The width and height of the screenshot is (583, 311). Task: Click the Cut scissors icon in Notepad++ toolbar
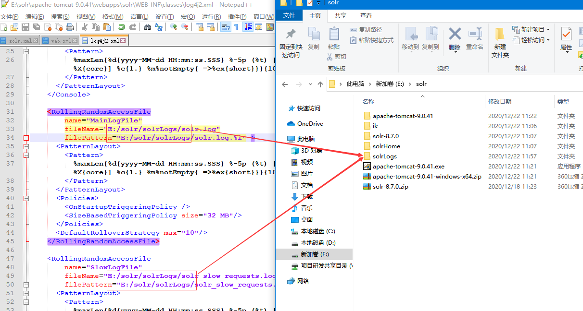(84, 27)
